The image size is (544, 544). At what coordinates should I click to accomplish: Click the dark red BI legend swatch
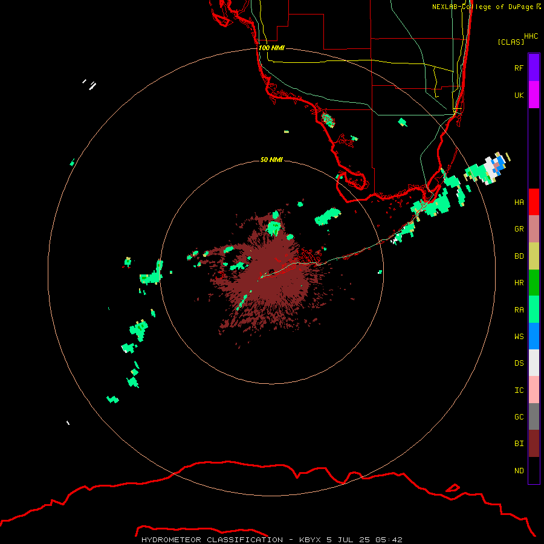pyautogui.click(x=534, y=444)
